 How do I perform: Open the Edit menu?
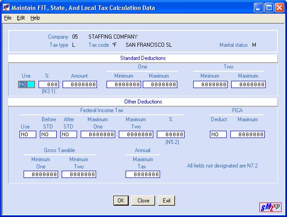21,18
